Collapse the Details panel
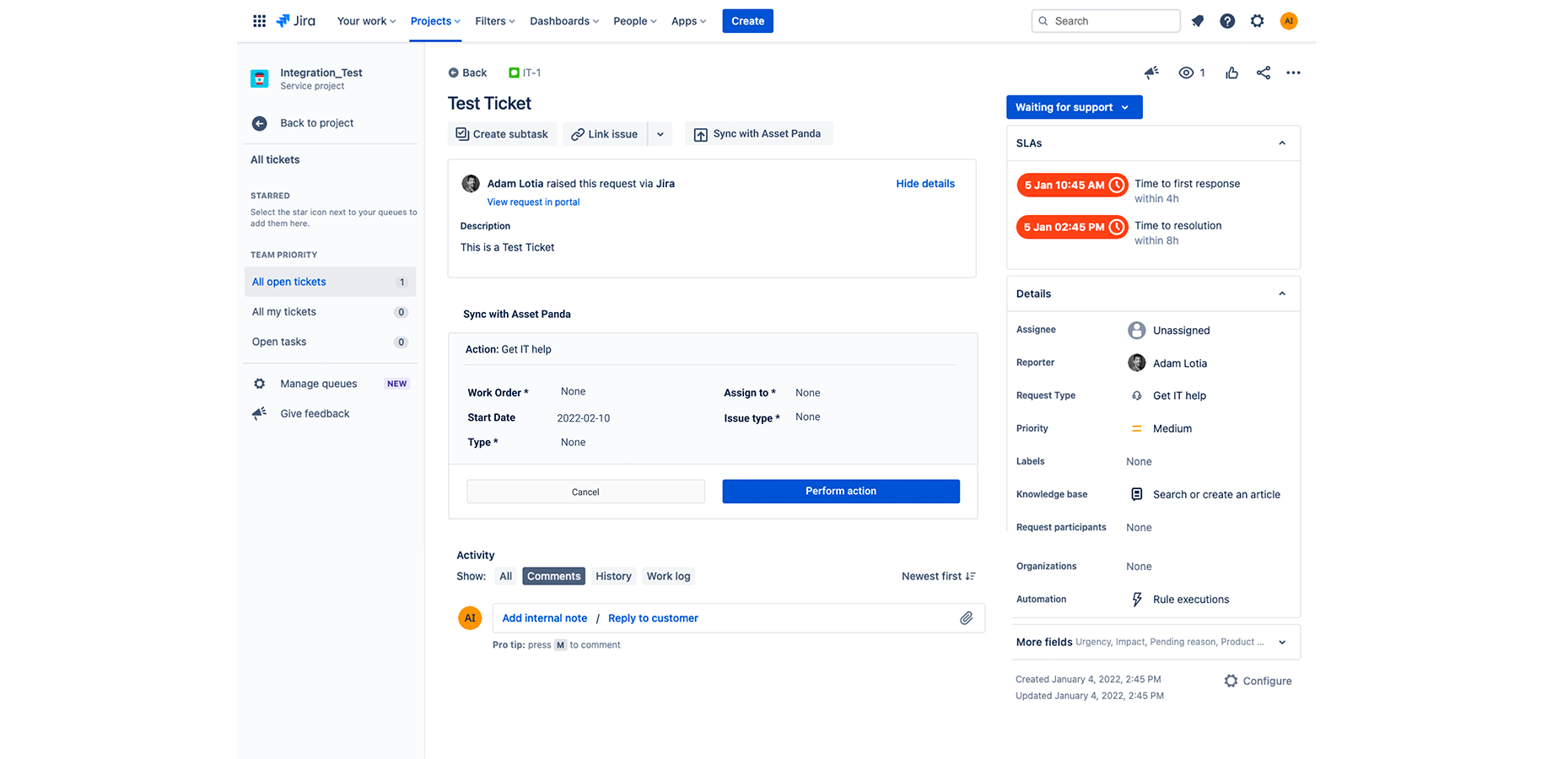 tap(1282, 293)
